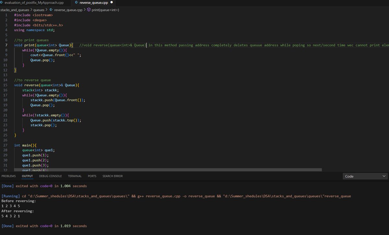This screenshot has width=389, height=235.
Task: Click 'queue<int> que1;' declaration
Action: tap(39, 150)
